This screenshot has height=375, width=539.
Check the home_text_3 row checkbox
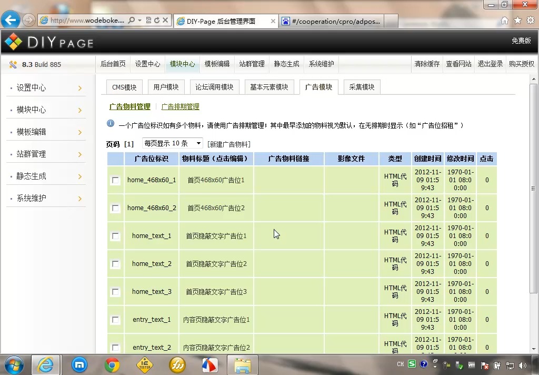pyautogui.click(x=115, y=292)
